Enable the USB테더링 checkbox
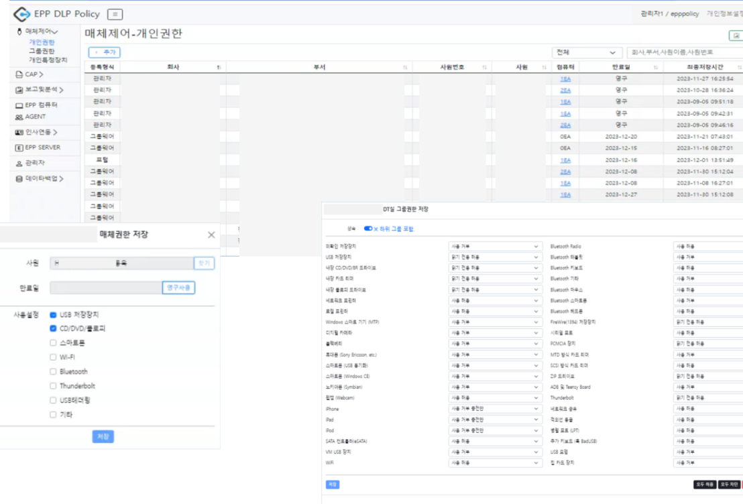Image resolution: width=743 pixels, height=504 pixels. point(53,400)
